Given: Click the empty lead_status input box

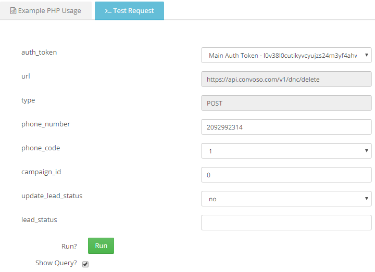Looking at the screenshot, I should (x=286, y=223).
